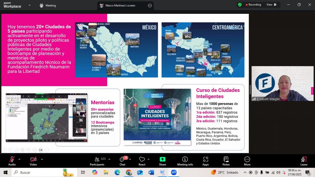
Task: Open Meeting info
Action: pyautogui.click(x=185, y=161)
